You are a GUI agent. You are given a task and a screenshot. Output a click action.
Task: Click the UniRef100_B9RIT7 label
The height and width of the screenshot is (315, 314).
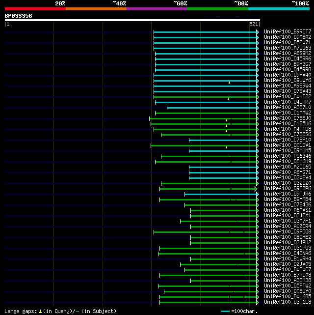point(288,32)
